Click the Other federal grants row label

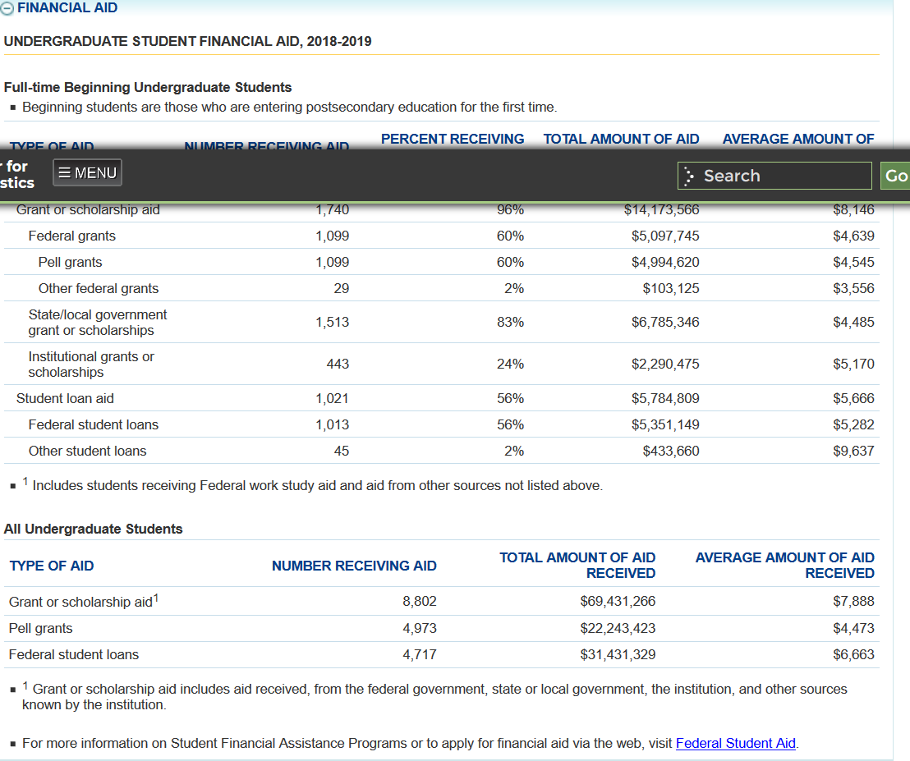tap(99, 289)
